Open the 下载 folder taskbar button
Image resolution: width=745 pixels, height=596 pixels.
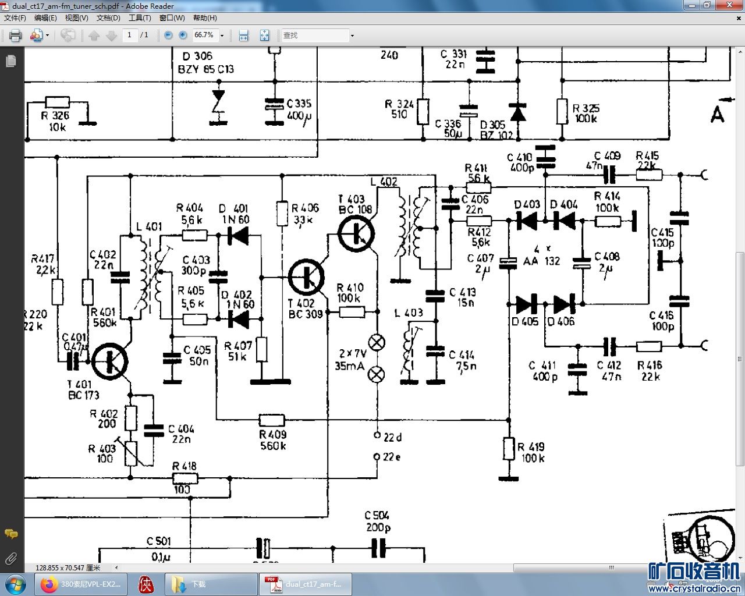click(x=211, y=584)
